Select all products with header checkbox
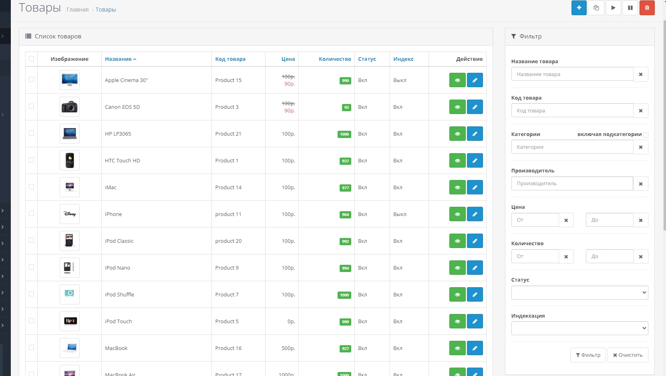Viewport: 666px width, 376px height. 32,59
